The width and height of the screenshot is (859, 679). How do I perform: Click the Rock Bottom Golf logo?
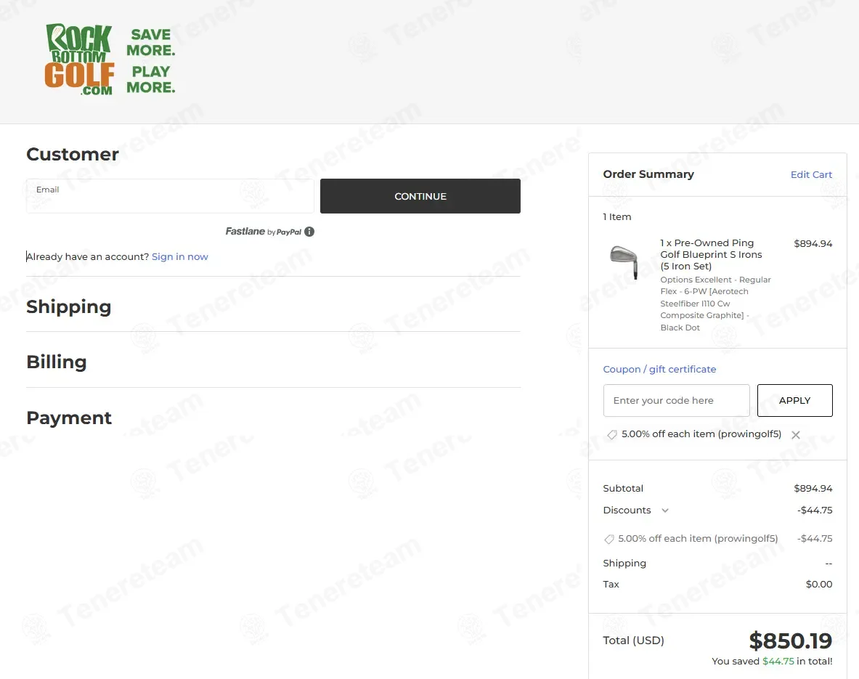(x=80, y=60)
